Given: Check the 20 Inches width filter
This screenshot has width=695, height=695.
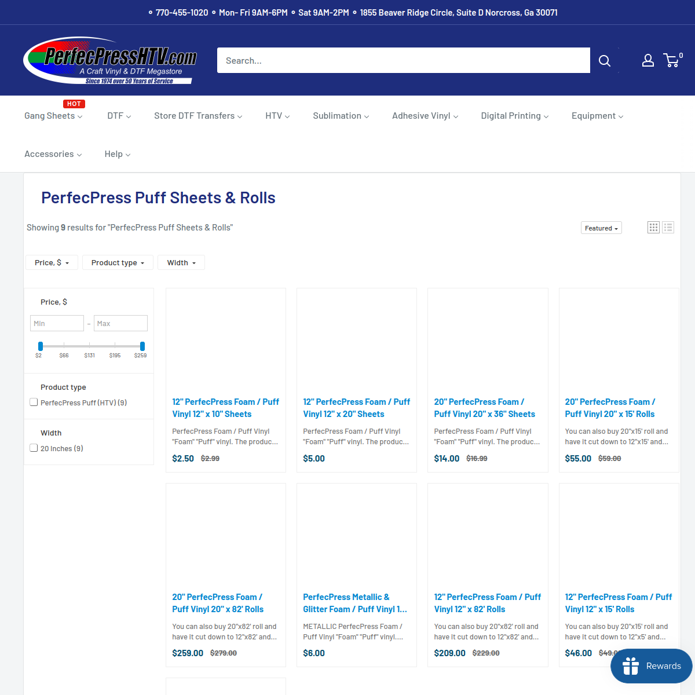Looking at the screenshot, I should point(34,448).
